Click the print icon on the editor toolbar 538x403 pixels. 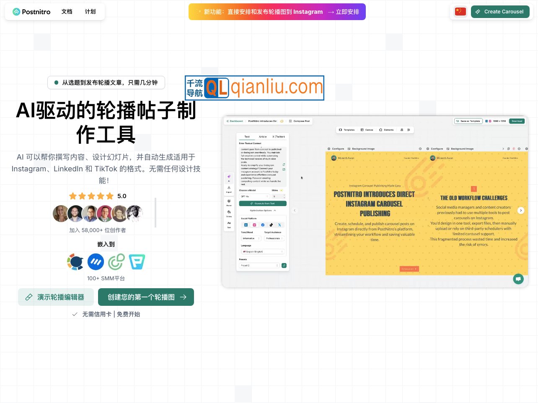[401, 130]
